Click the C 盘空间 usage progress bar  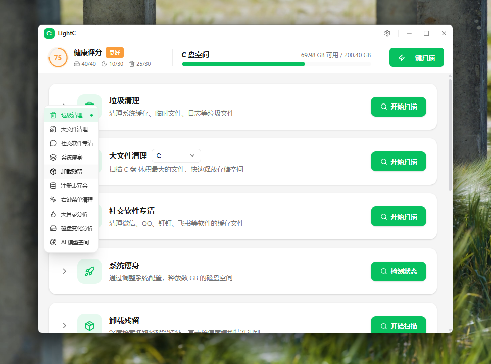(x=276, y=64)
